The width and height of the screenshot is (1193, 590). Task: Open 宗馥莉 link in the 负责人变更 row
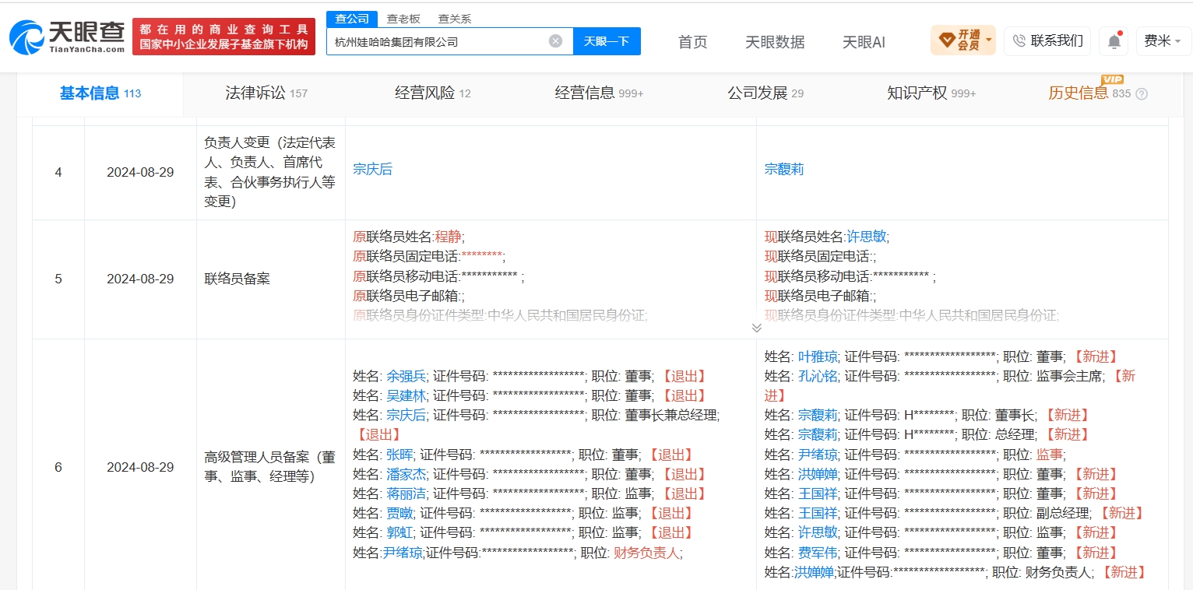point(784,169)
